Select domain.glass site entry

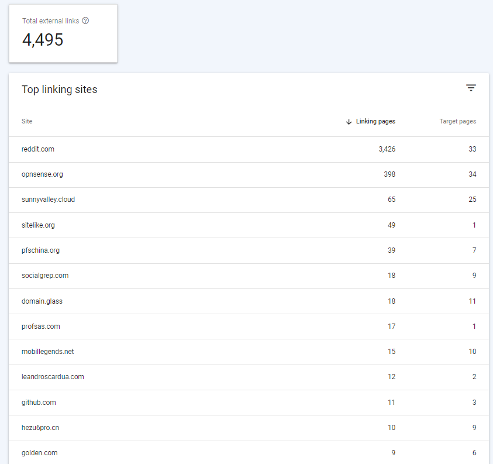(42, 301)
